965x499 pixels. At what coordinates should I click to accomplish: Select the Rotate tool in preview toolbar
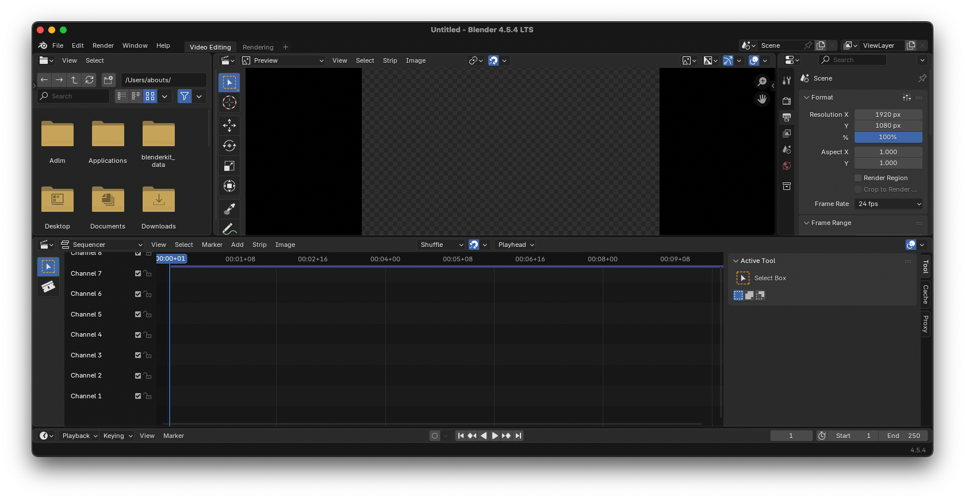point(229,146)
